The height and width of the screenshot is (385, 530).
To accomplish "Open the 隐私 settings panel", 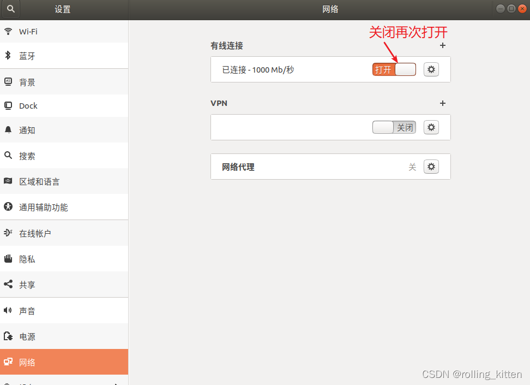I will 64,259.
